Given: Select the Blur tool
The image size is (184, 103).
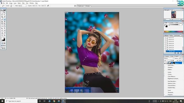Looking at the screenshot, I should (2, 26).
